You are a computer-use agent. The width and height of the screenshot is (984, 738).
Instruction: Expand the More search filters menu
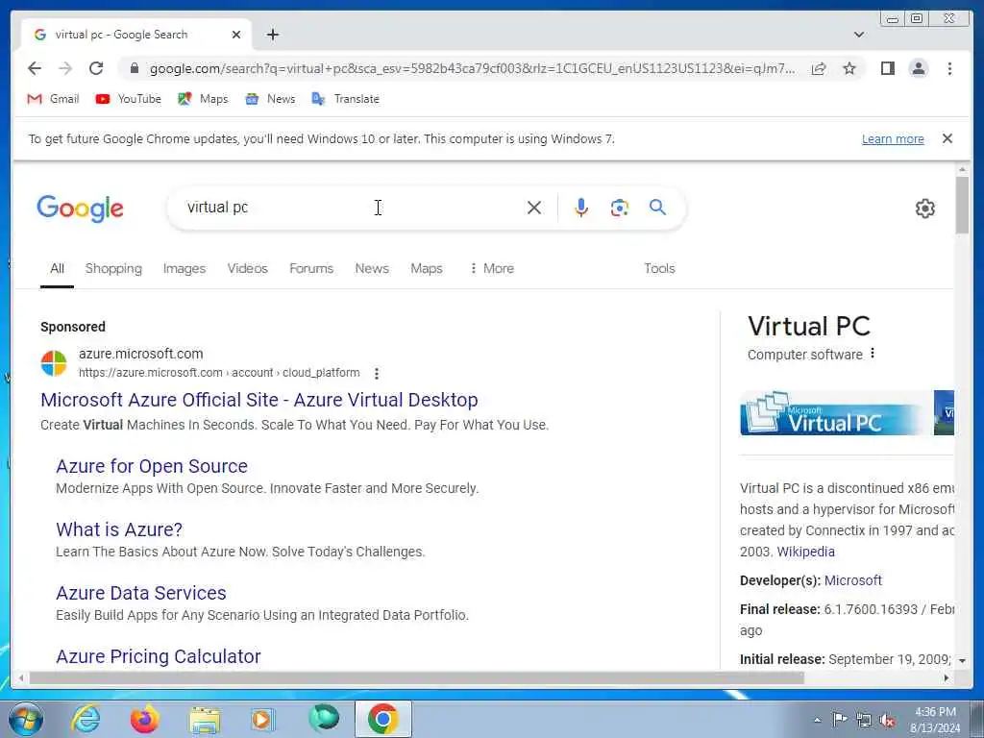click(492, 269)
